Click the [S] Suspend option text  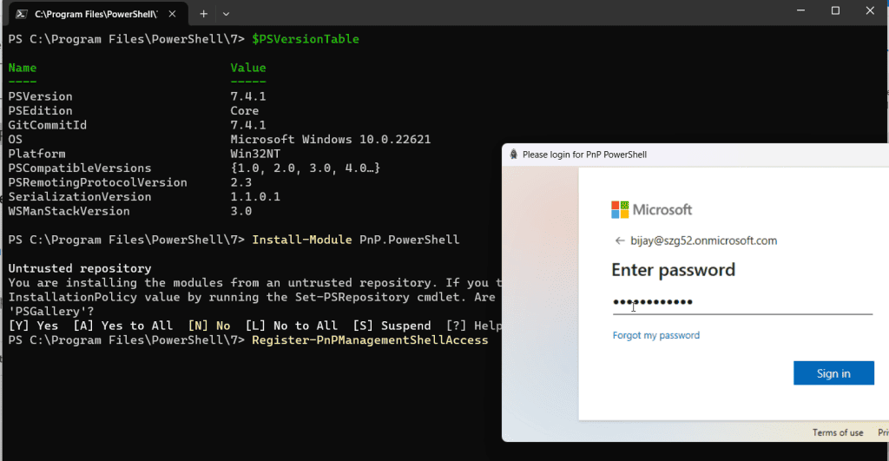coord(392,326)
